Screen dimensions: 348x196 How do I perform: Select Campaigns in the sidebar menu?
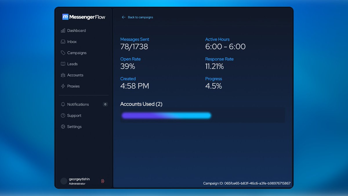77,53
